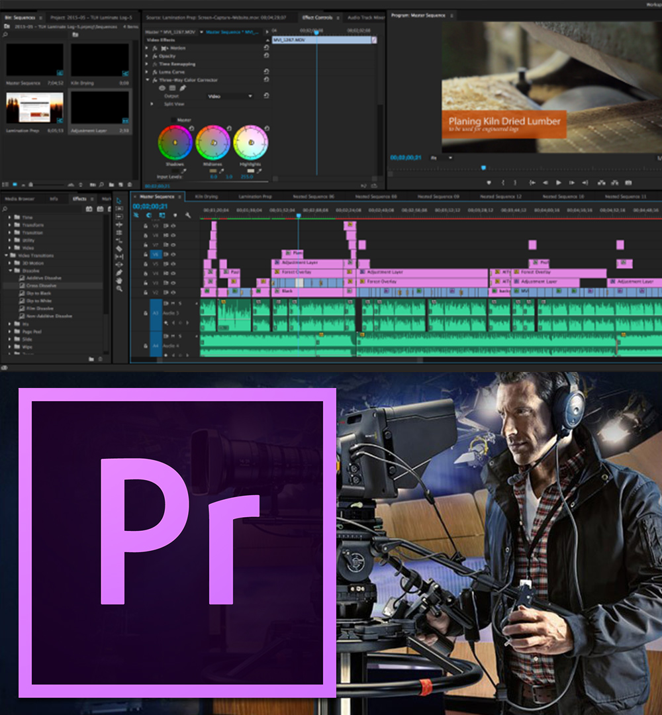The width and height of the screenshot is (662, 715).
Task: Reset the Motion effect
Action: coord(266,48)
